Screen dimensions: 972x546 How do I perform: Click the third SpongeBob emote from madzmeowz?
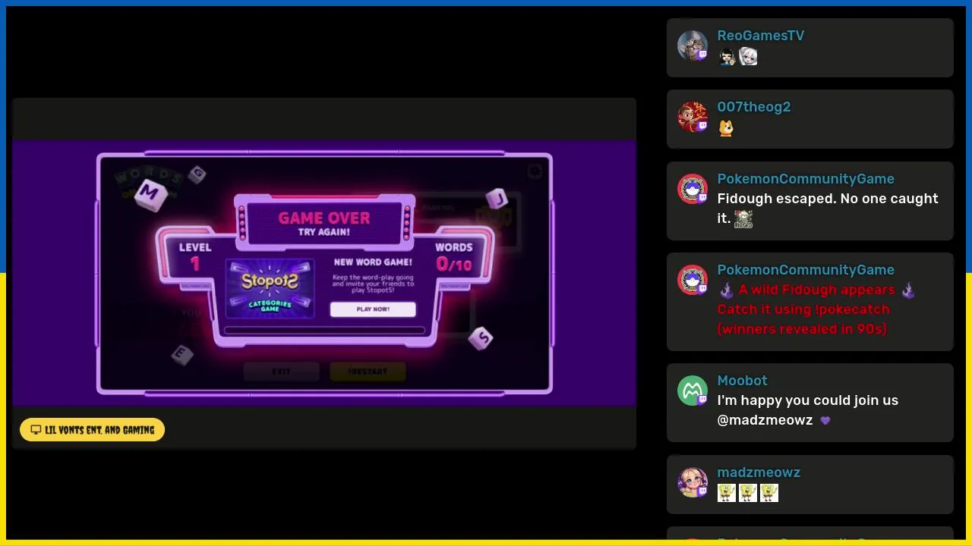click(769, 493)
